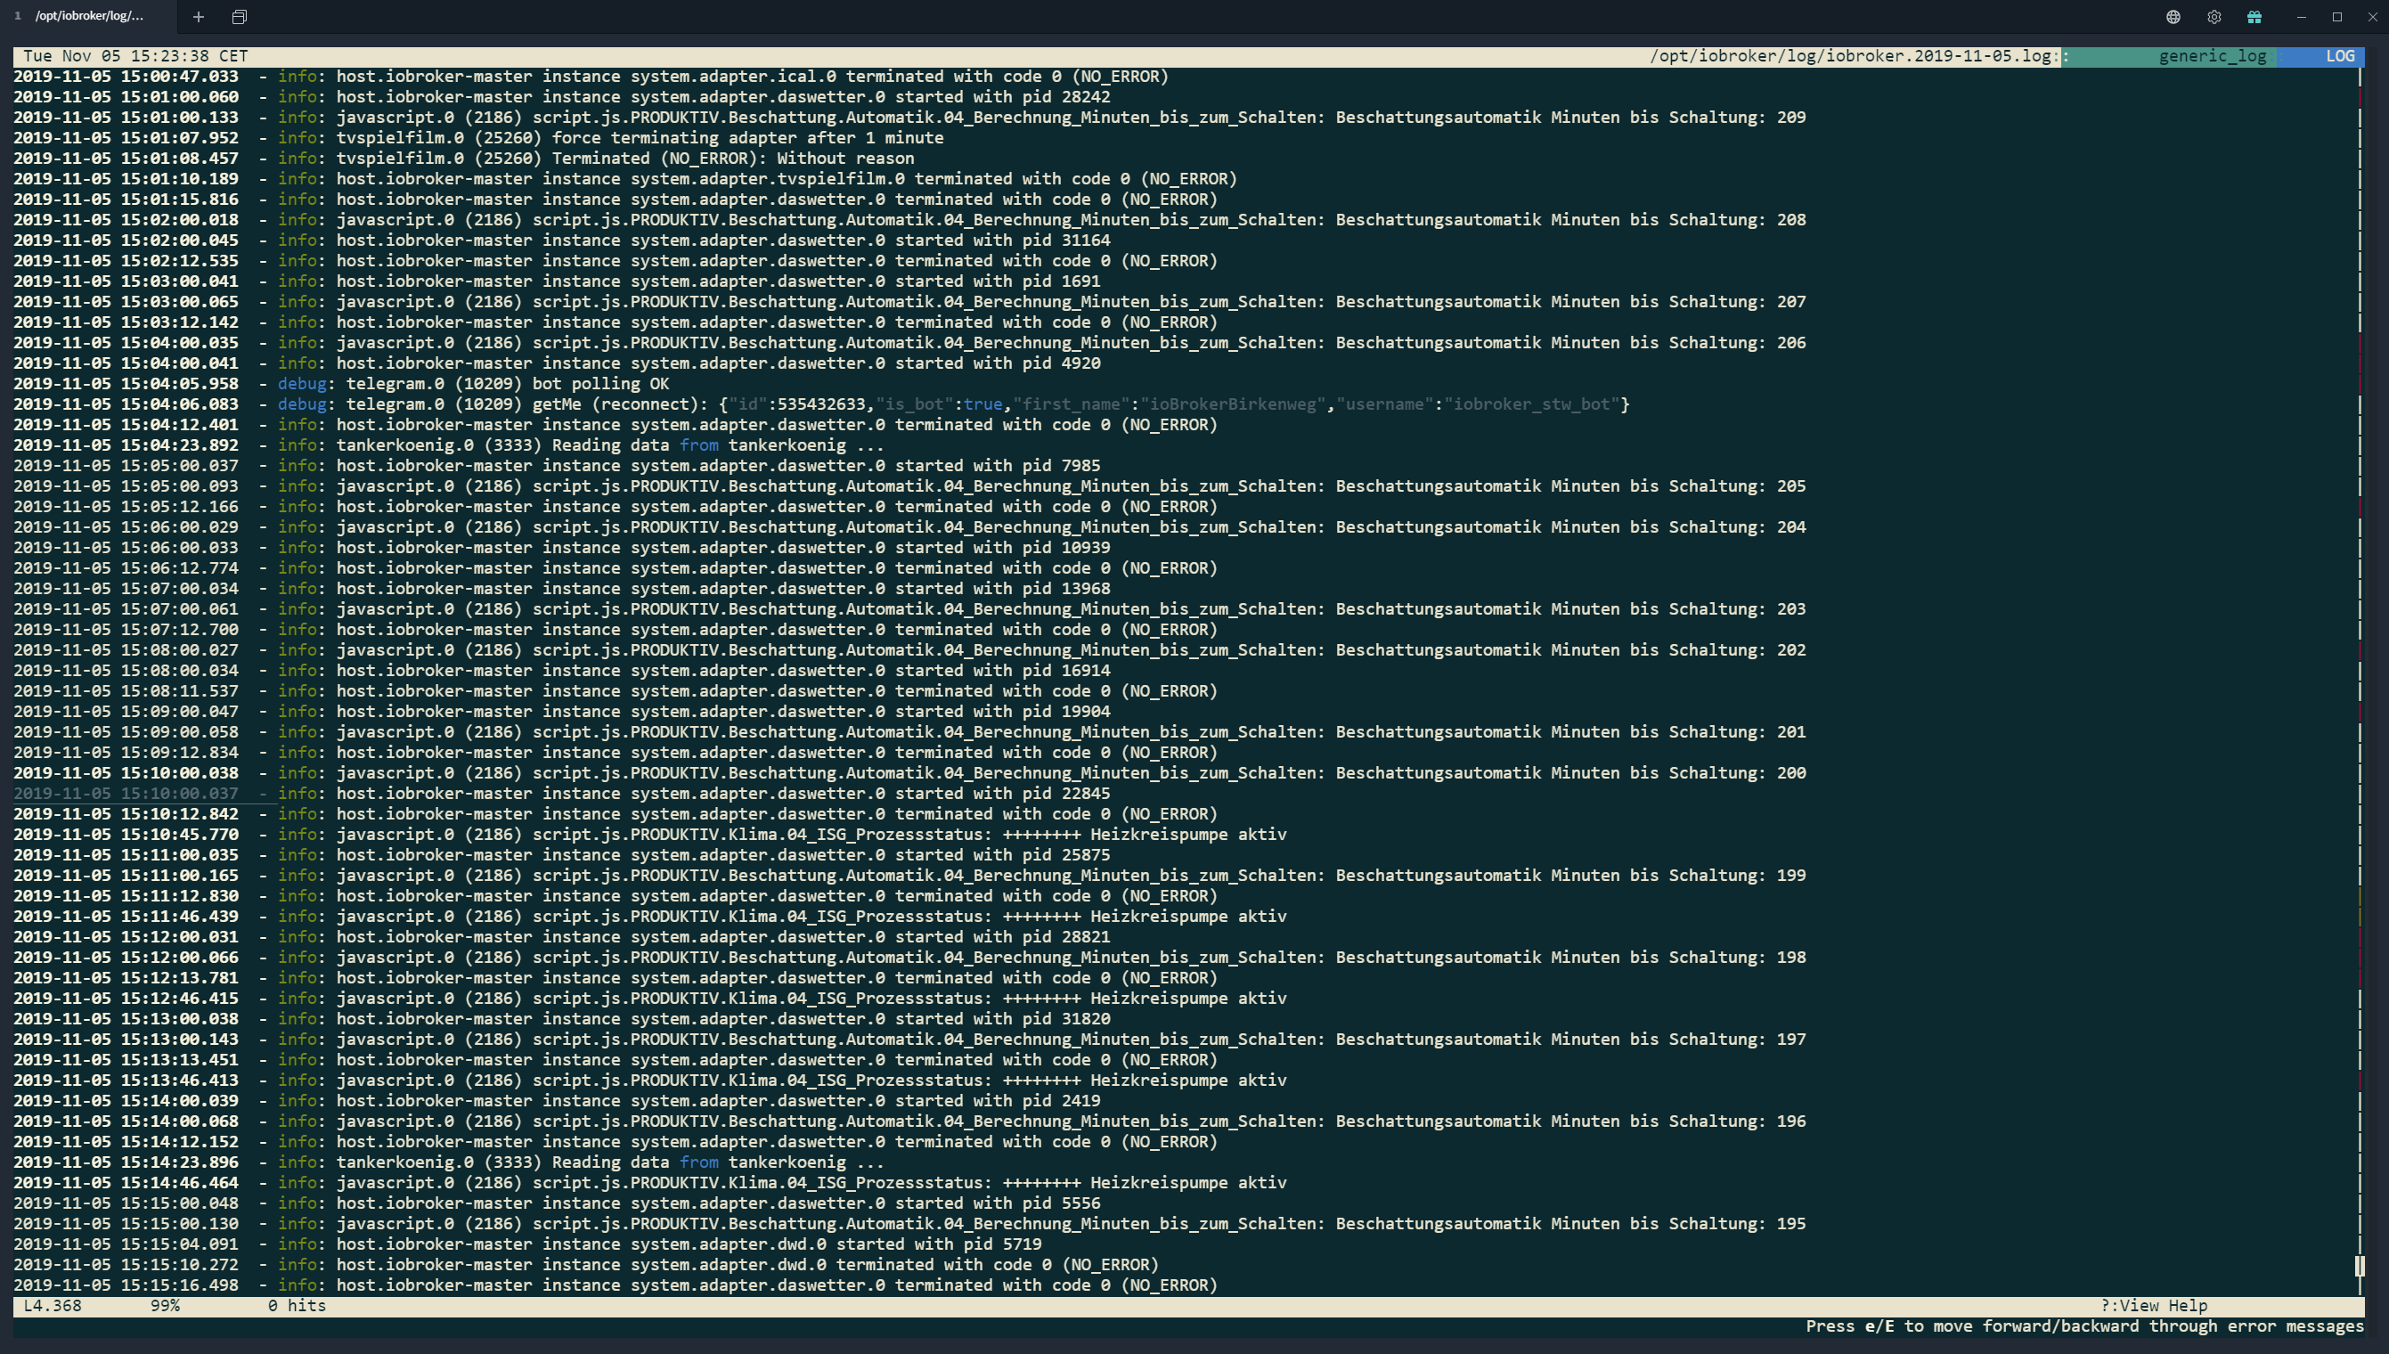Click the 99% position indicator
The image size is (2389, 1354).
(165, 1306)
